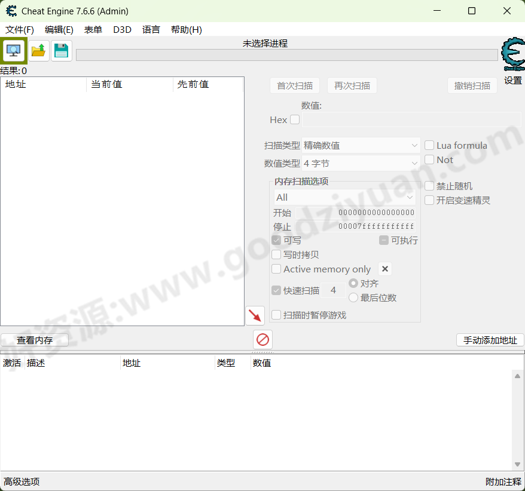Check the Lua formula option
Screen dimensions: 525x491
click(x=429, y=145)
